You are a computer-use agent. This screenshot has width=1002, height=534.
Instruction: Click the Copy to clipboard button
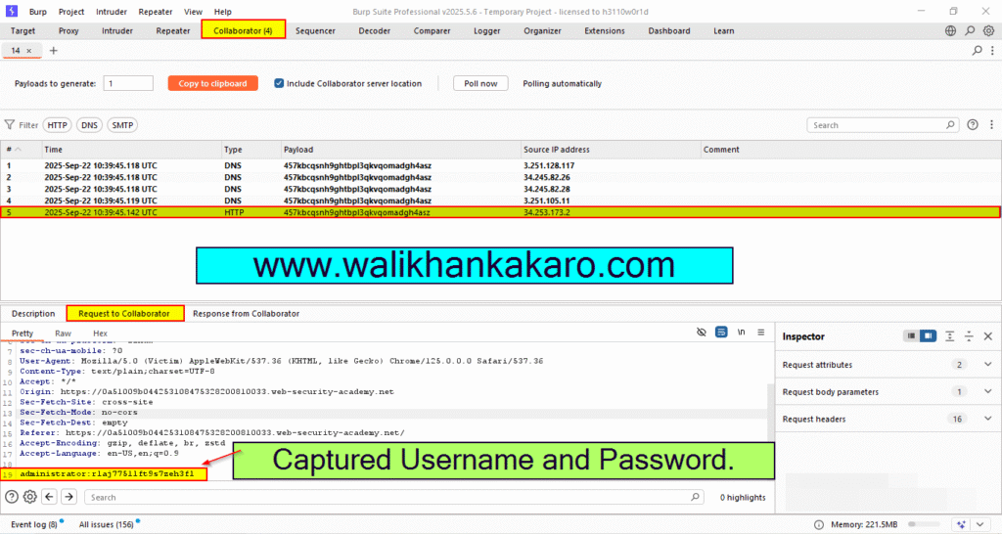[212, 83]
